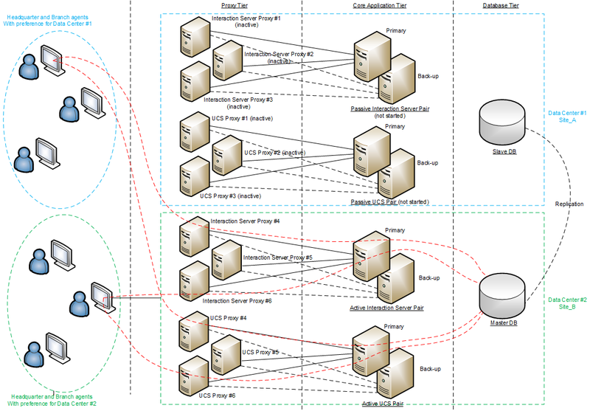Select the Interaction Server Proxy #2 server icon
Image resolution: width=590 pixels, height=411 pixels.
[228, 61]
